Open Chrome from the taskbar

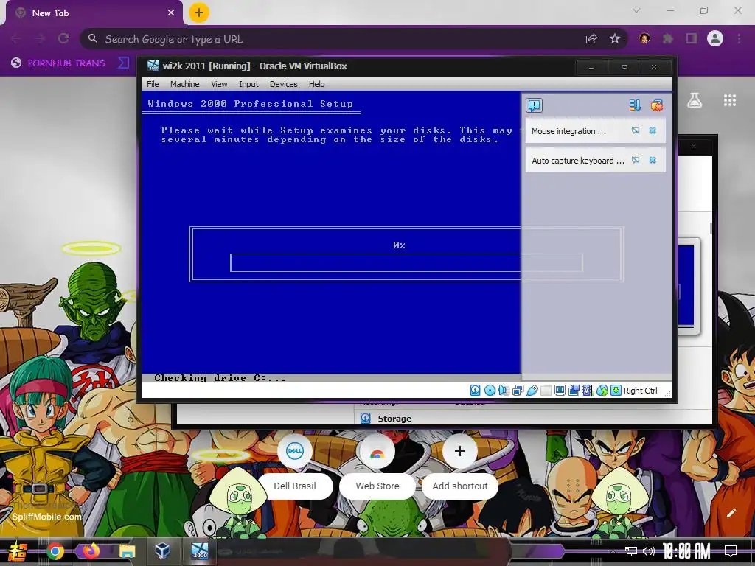(x=55, y=551)
